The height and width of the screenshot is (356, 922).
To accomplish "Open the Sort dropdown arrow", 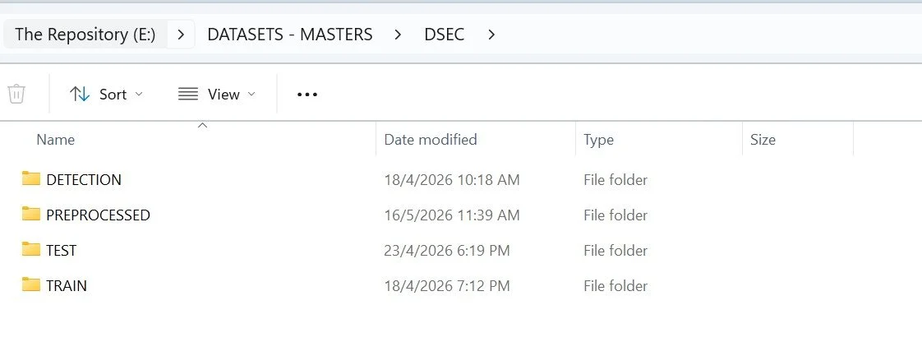I will 139,95.
